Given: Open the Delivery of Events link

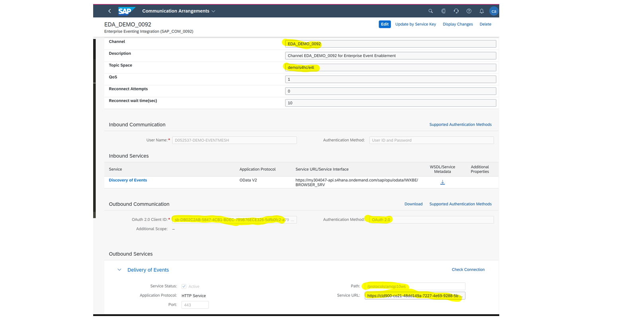Looking at the screenshot, I should tap(148, 270).
